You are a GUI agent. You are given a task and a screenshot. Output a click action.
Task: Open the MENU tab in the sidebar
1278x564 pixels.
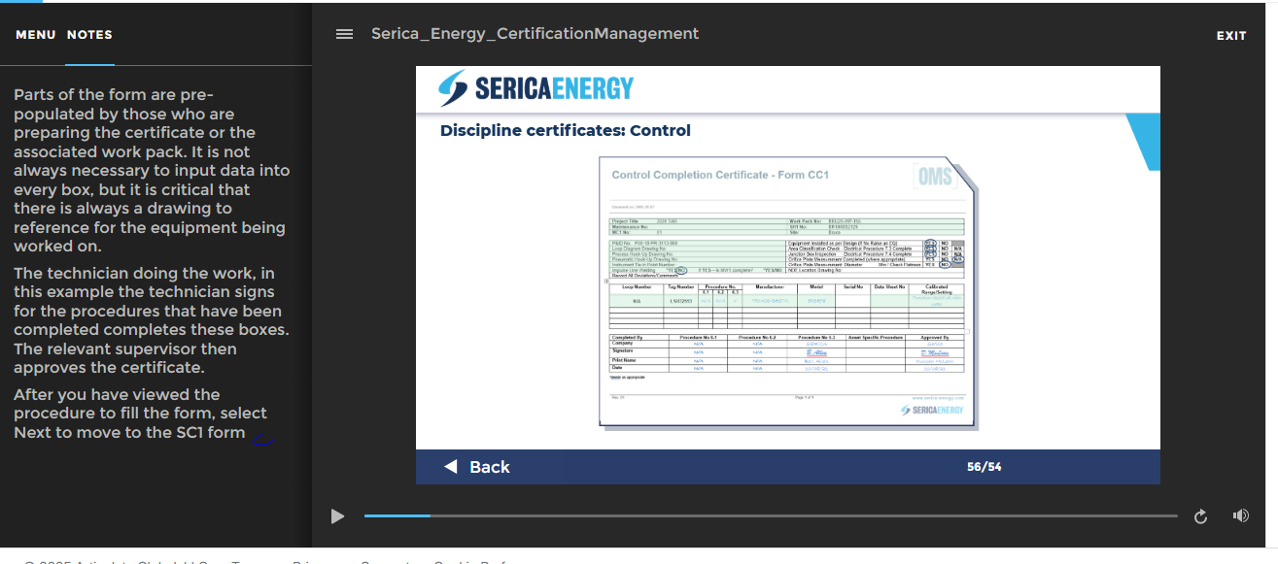tap(36, 35)
